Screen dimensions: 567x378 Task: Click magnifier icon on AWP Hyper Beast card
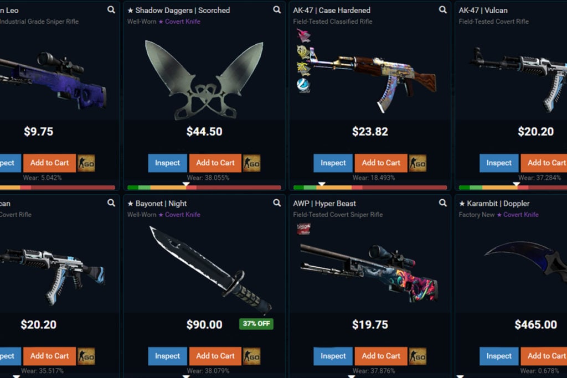coord(442,203)
